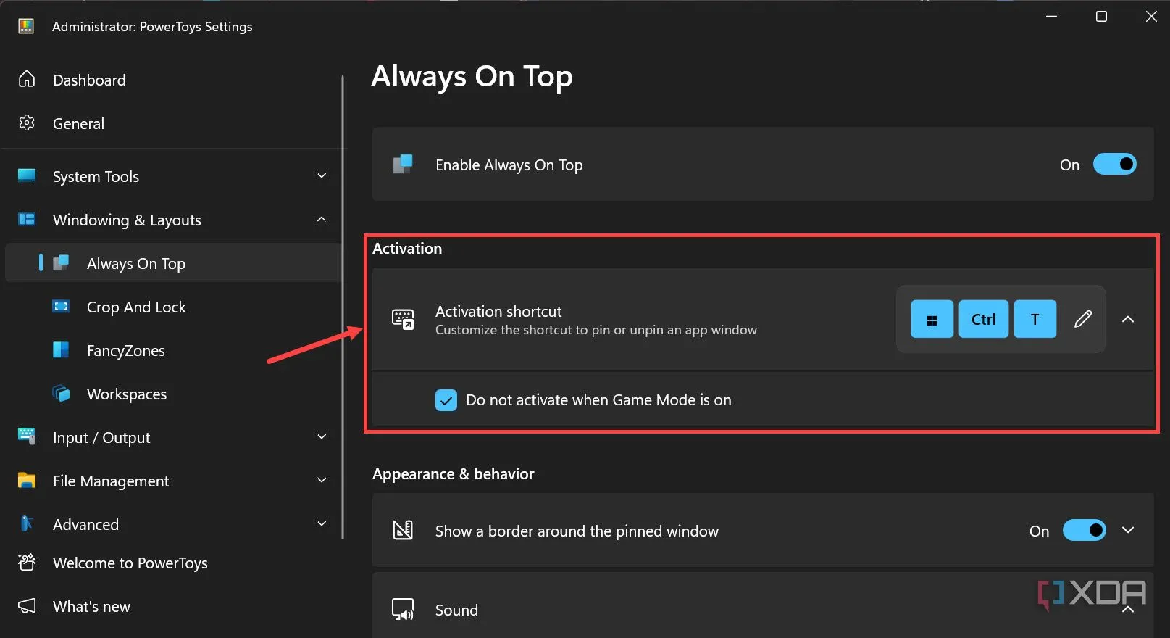Select Always On Top in sidebar
The height and width of the screenshot is (638, 1170).
(174, 263)
